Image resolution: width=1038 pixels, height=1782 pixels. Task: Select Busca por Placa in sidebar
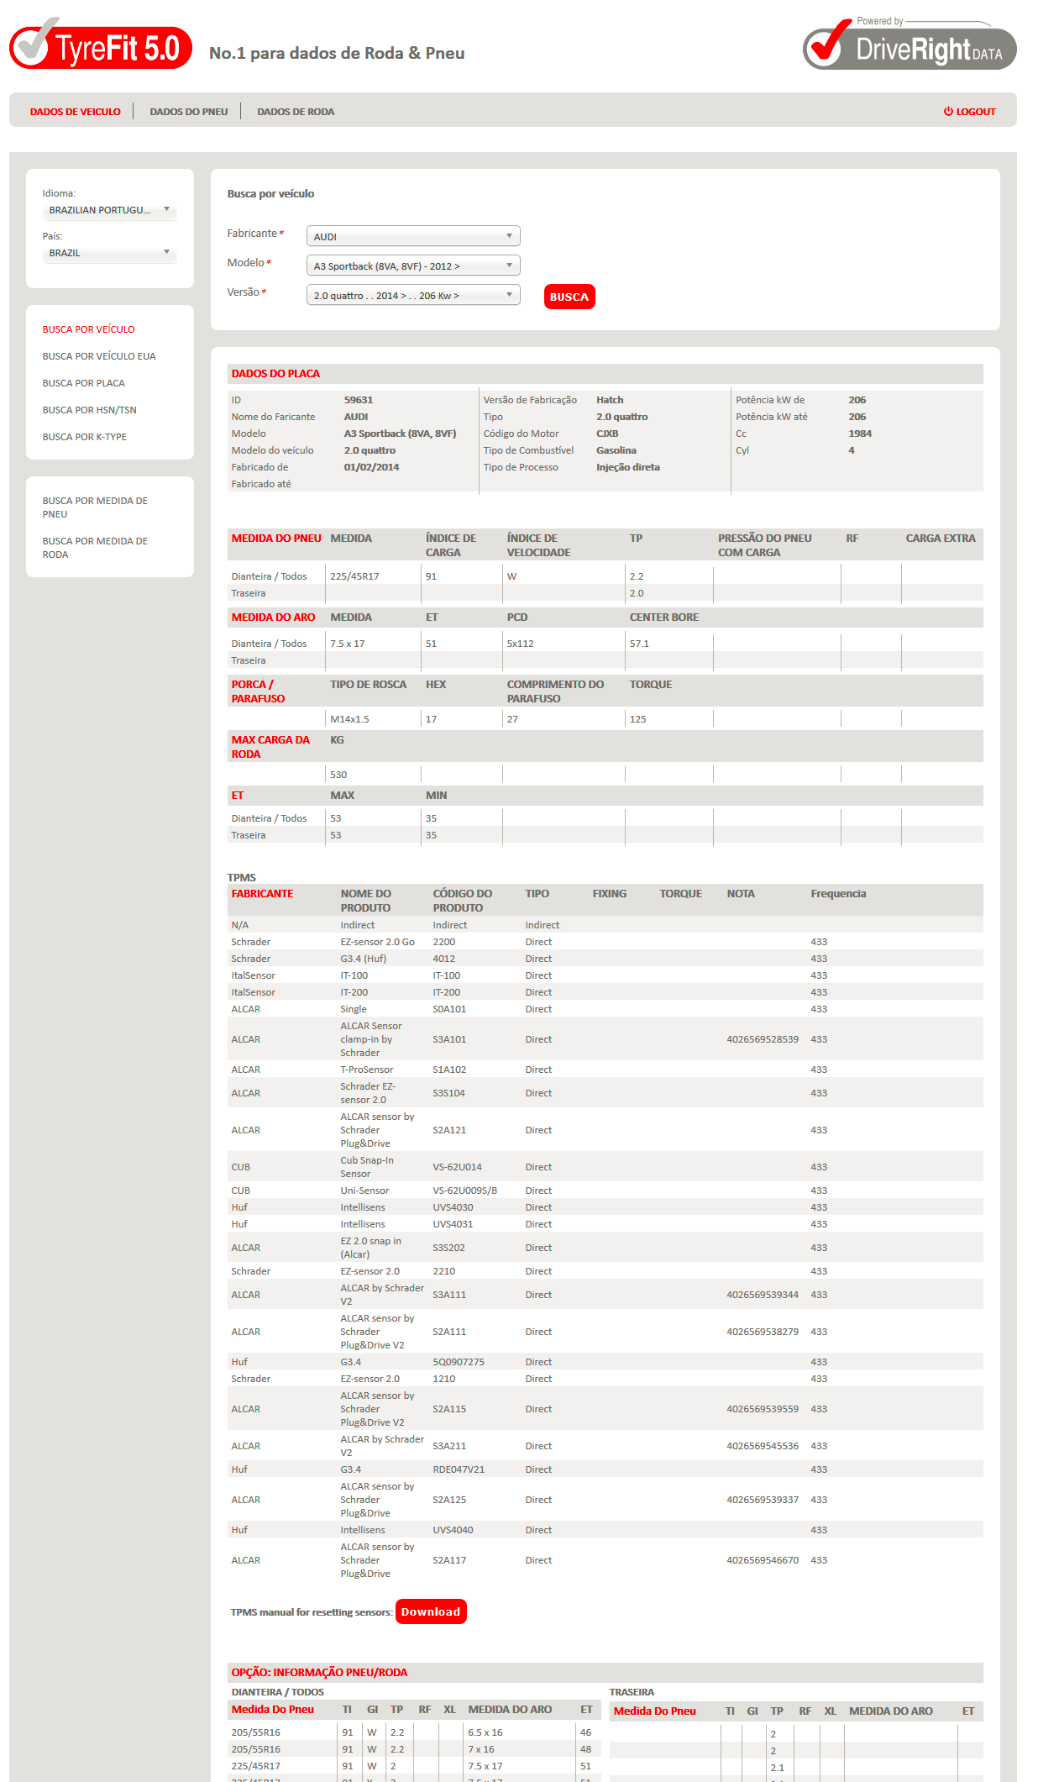coord(84,383)
